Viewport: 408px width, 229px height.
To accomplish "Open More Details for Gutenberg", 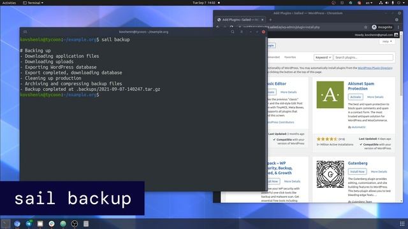I will point(379,172).
